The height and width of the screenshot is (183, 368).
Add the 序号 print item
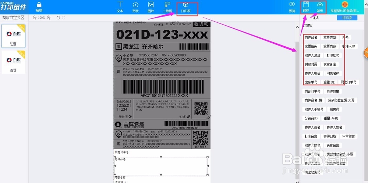pyautogui.click(x=346, y=37)
